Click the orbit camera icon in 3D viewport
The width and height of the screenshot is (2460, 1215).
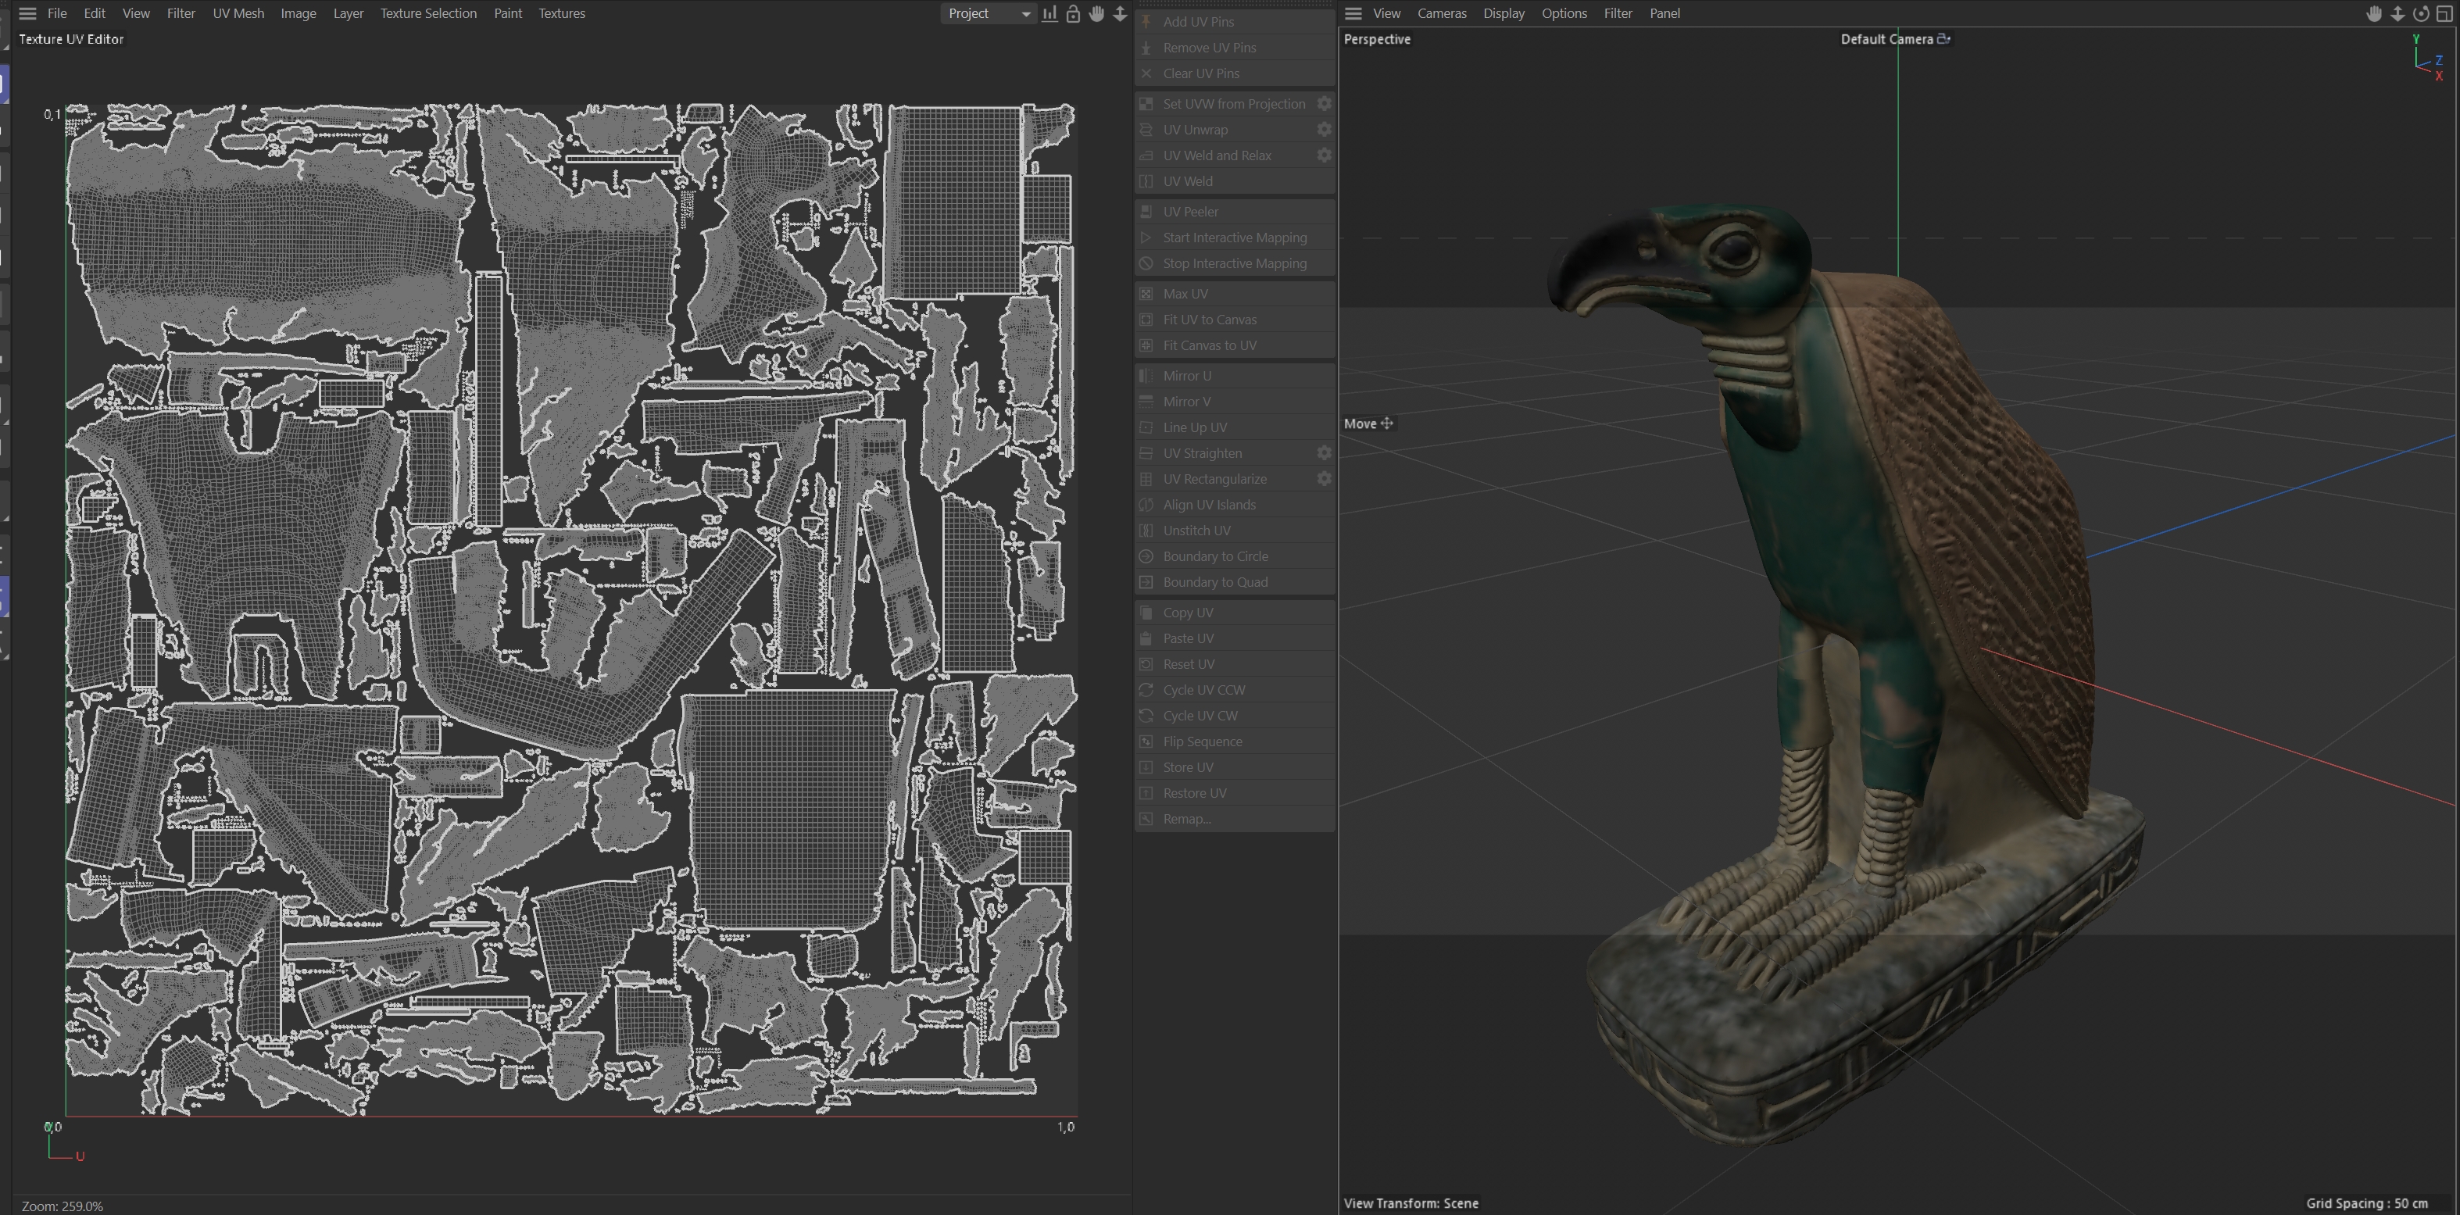2421,13
